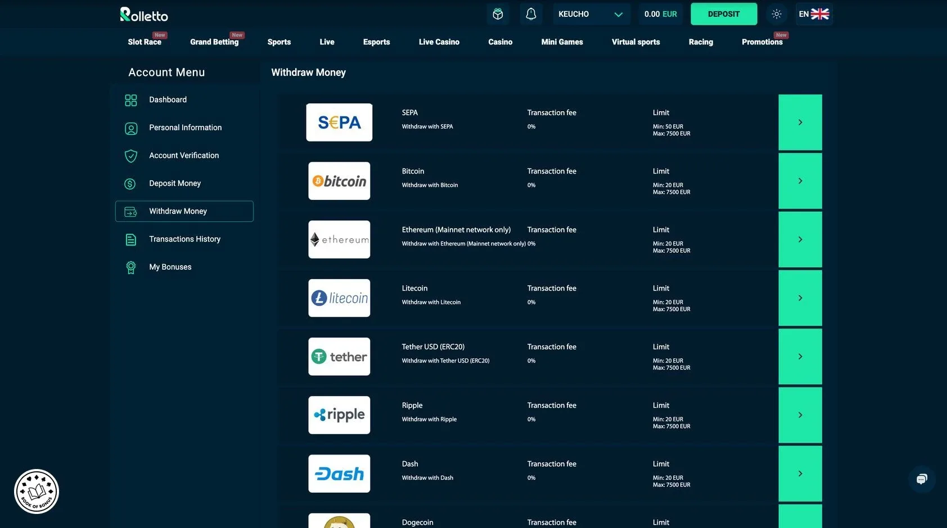Image resolution: width=947 pixels, height=528 pixels.
Task: Click the Transactions History document icon
Action: (x=130, y=239)
